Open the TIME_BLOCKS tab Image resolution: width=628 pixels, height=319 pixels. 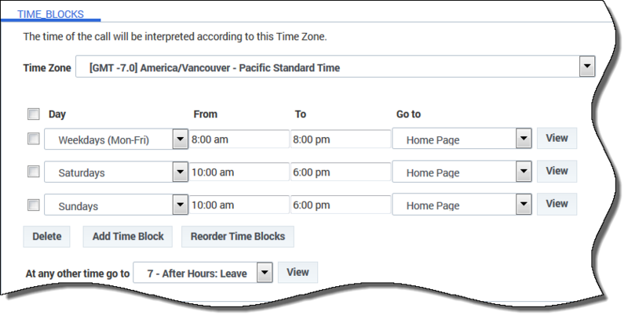coord(50,14)
